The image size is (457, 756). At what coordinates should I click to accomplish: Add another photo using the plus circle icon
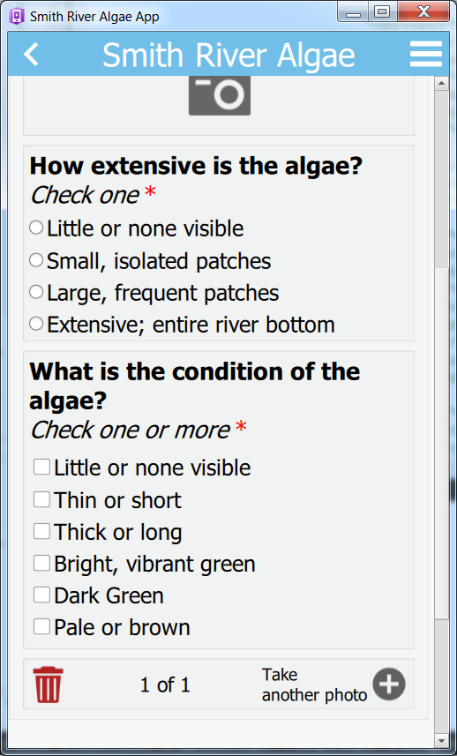389,685
